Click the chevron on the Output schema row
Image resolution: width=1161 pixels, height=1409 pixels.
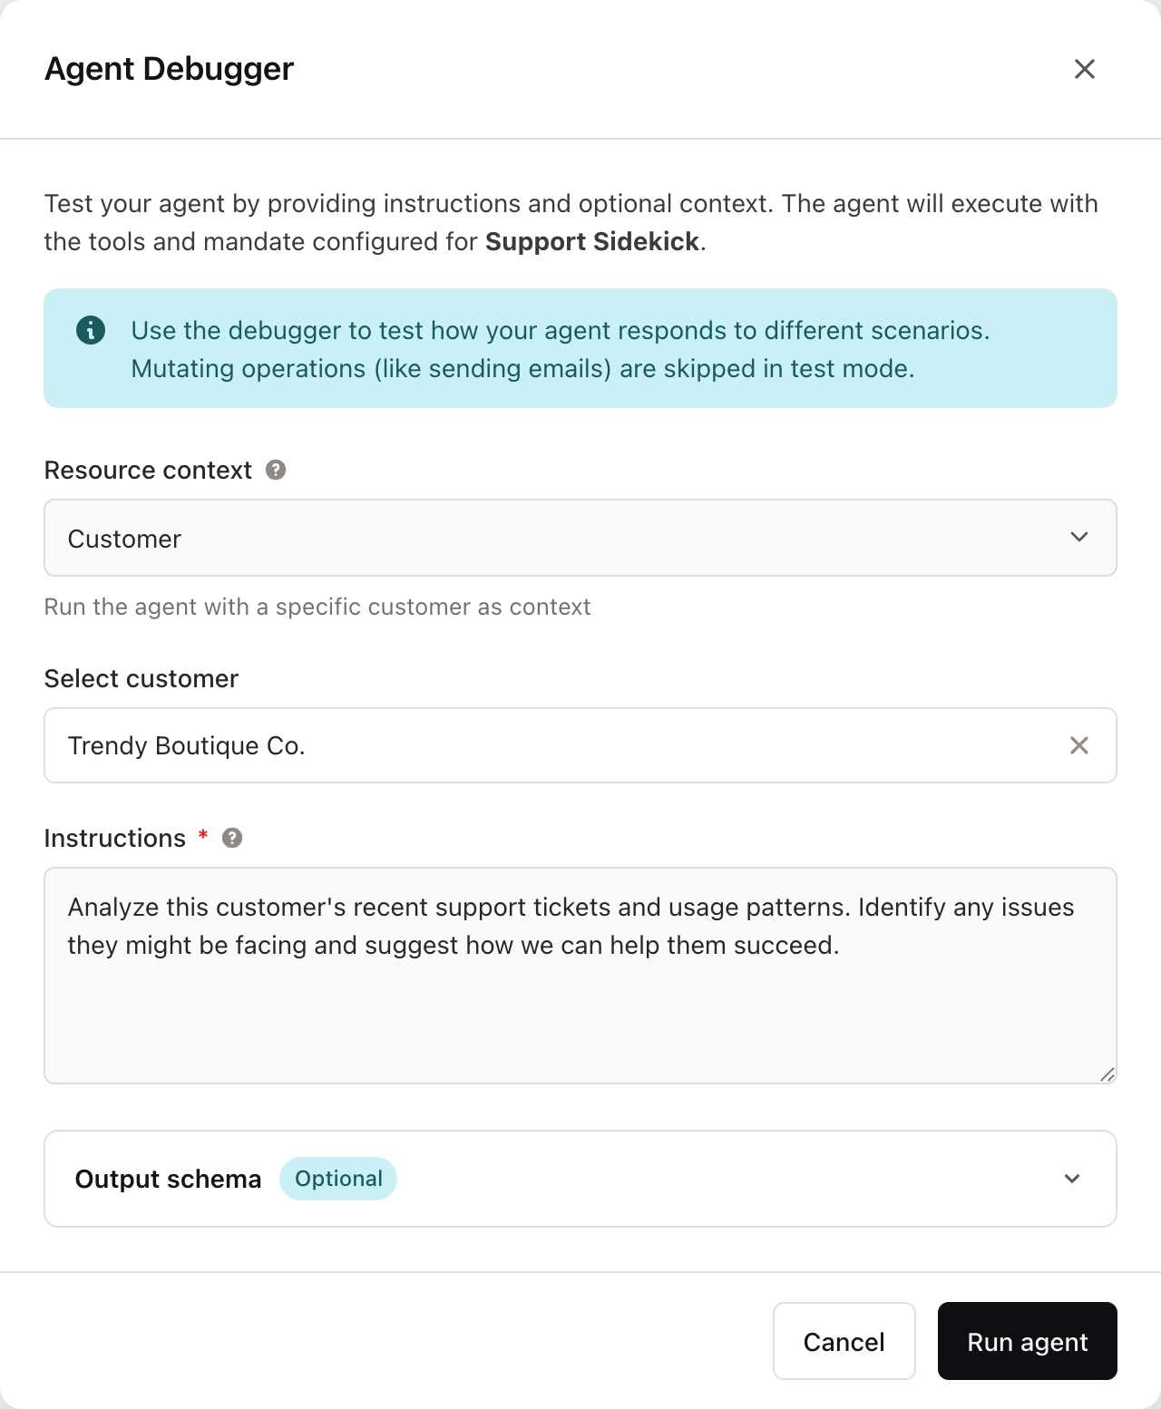1072,1179
